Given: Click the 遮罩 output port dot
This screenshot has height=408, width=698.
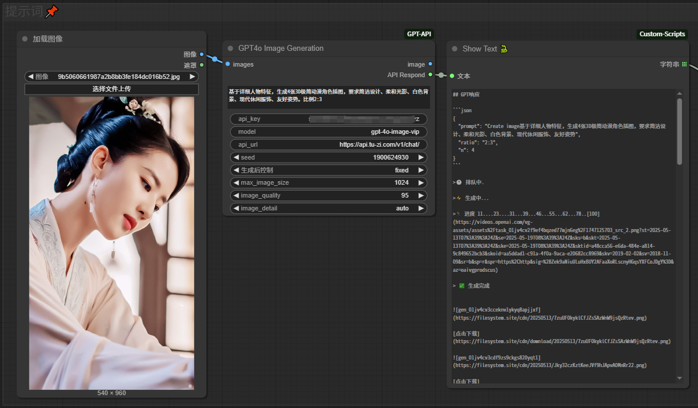Looking at the screenshot, I should click(202, 65).
